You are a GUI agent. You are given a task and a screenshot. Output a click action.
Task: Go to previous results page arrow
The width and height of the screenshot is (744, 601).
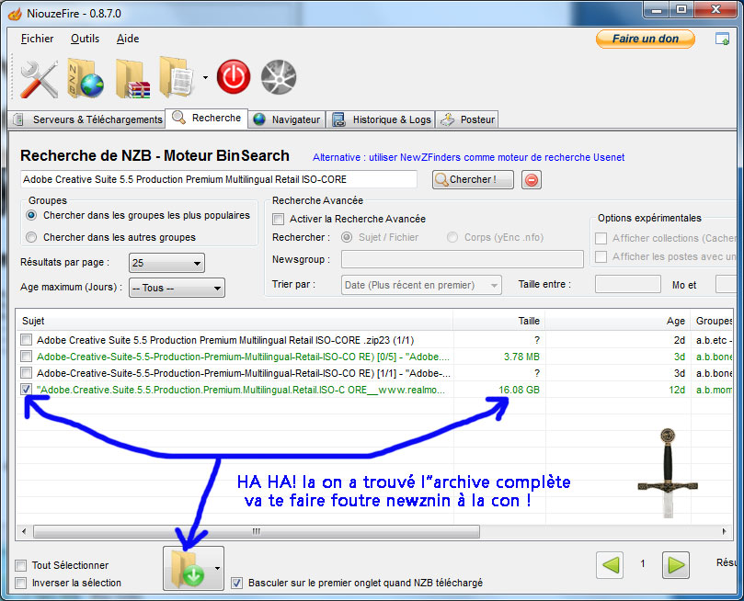[610, 564]
